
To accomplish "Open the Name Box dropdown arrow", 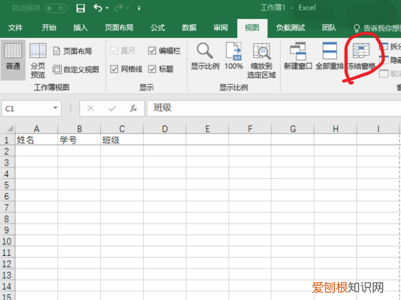I will pyautogui.click(x=55, y=108).
